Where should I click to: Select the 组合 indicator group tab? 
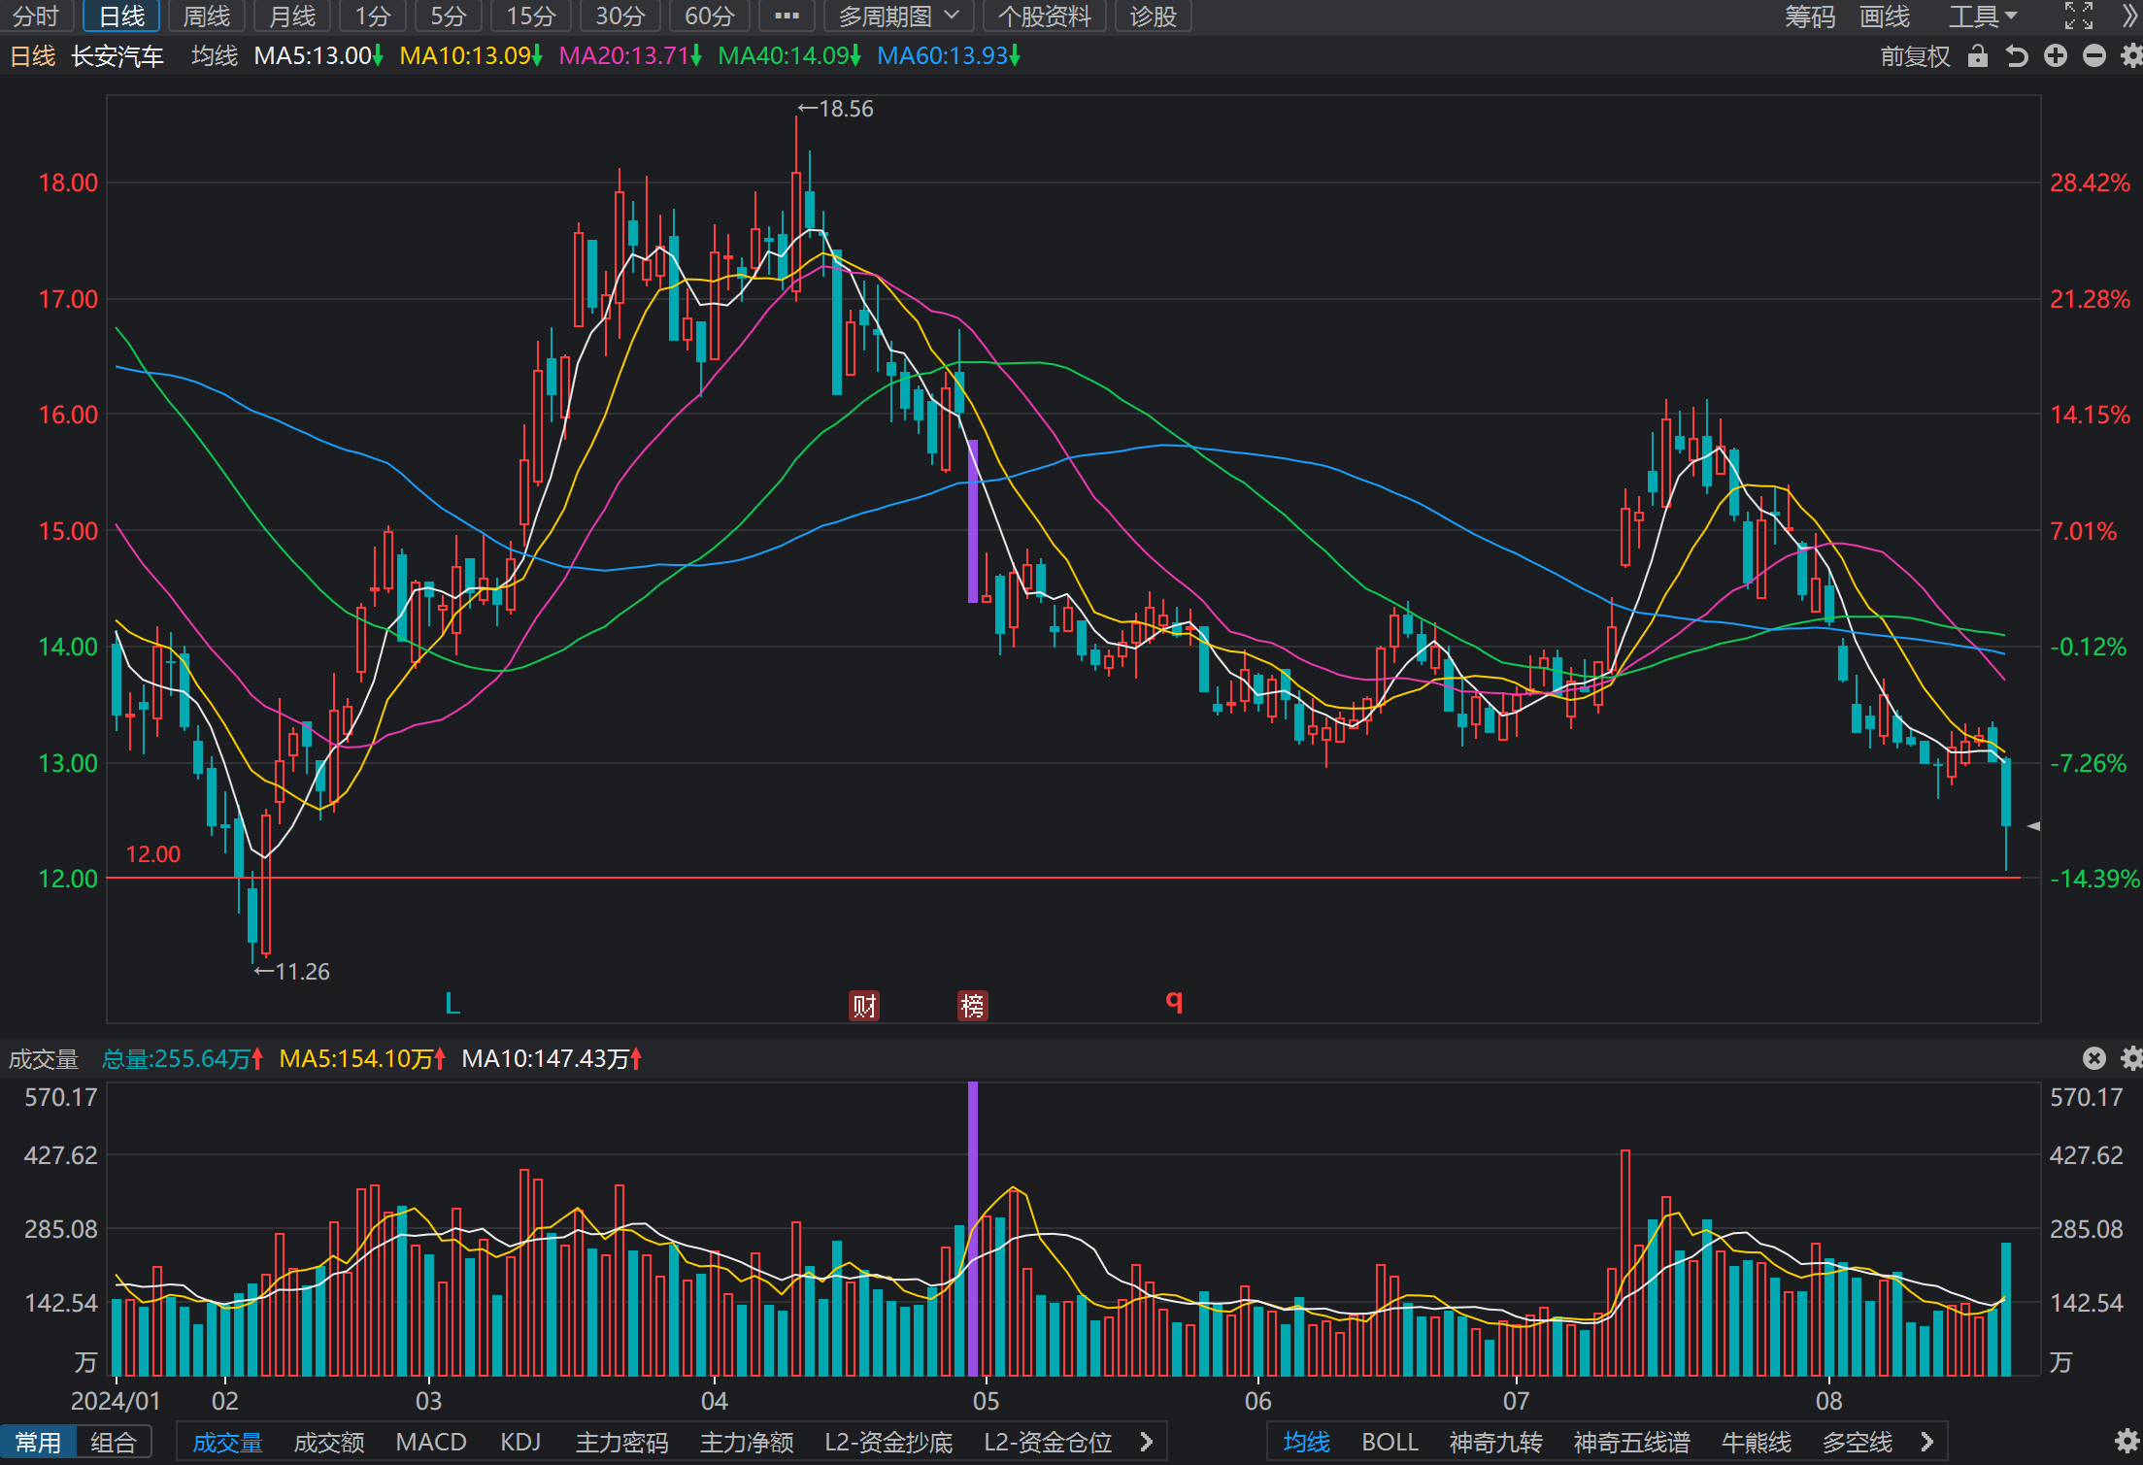pos(114,1443)
